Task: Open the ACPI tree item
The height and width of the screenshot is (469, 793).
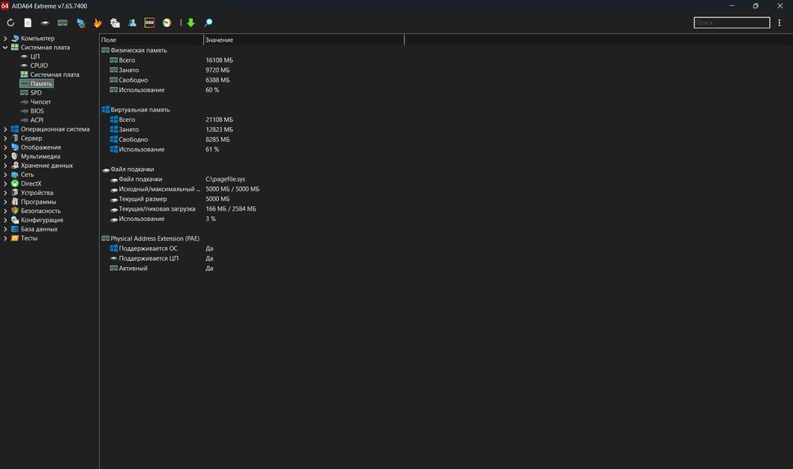Action: [36, 120]
